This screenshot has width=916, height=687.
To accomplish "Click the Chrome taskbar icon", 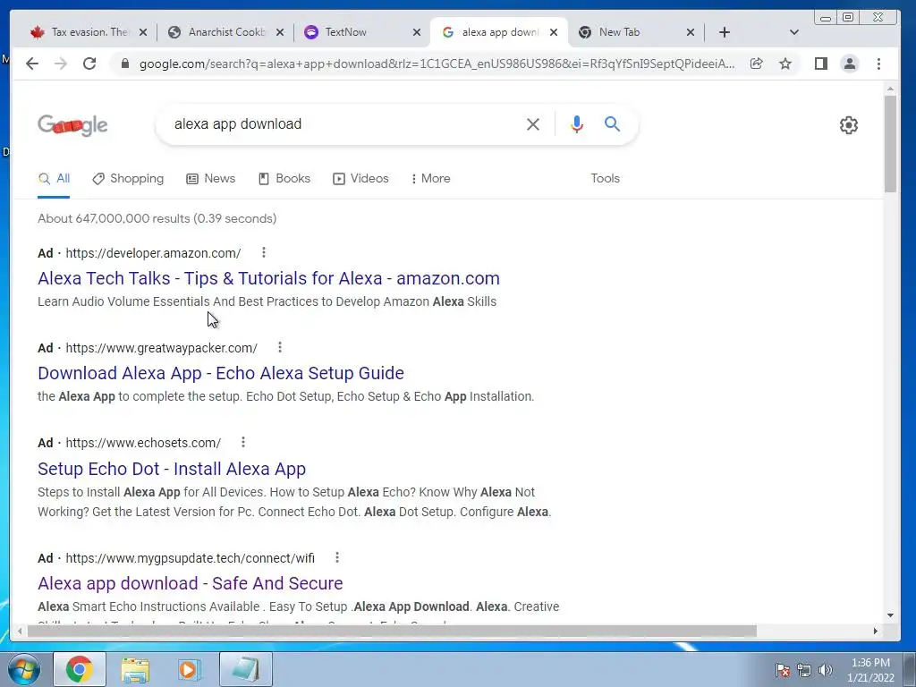I will pos(80,669).
